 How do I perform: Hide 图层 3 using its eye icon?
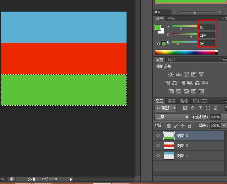[158, 136]
